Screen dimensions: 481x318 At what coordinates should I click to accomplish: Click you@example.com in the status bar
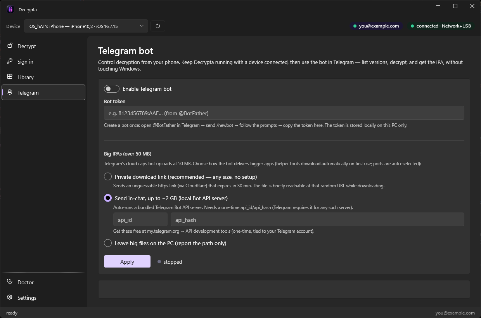tap(455, 313)
